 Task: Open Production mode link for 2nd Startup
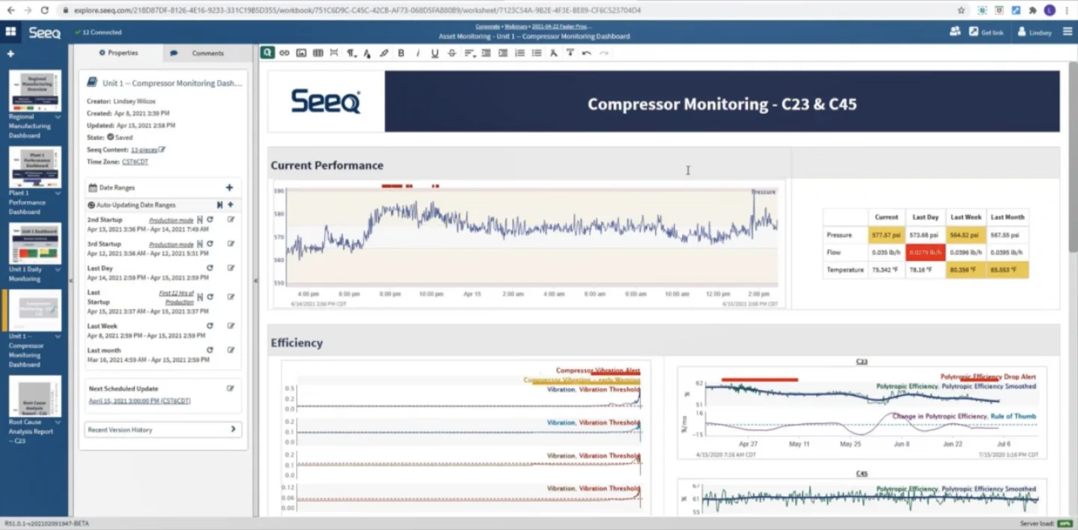coord(171,220)
